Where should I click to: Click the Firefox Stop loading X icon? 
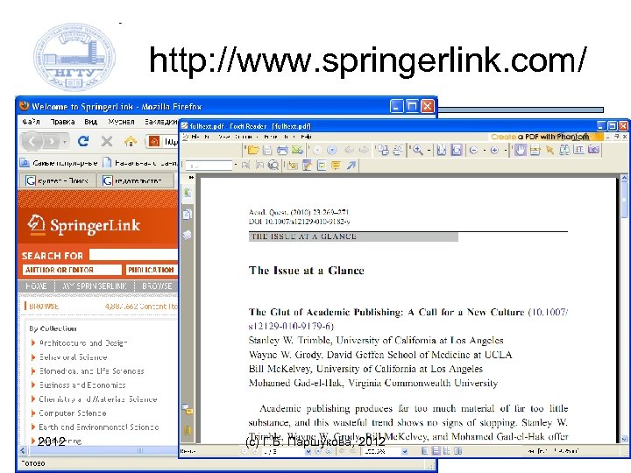(107, 141)
